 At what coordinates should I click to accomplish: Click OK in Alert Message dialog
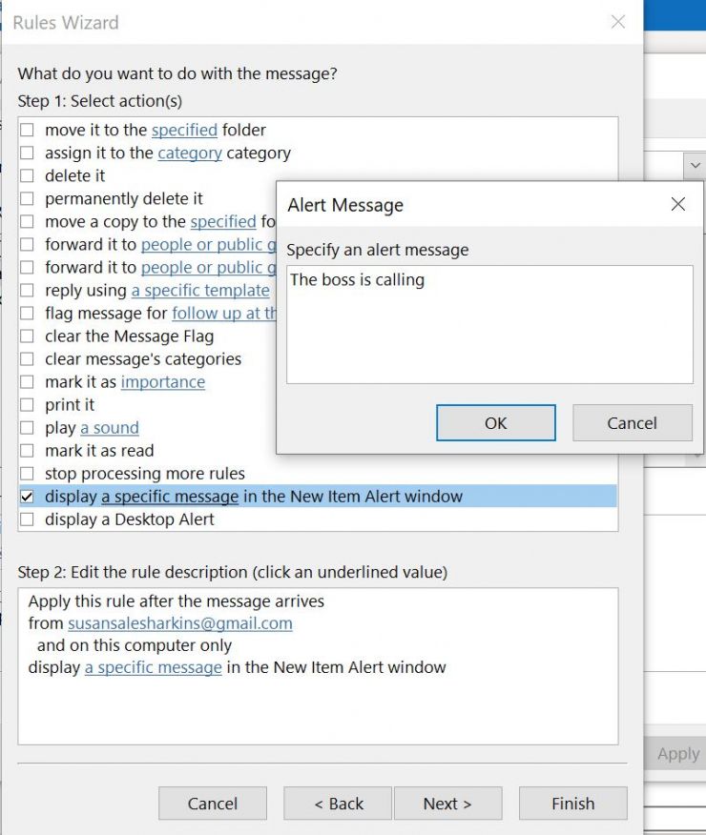click(495, 423)
